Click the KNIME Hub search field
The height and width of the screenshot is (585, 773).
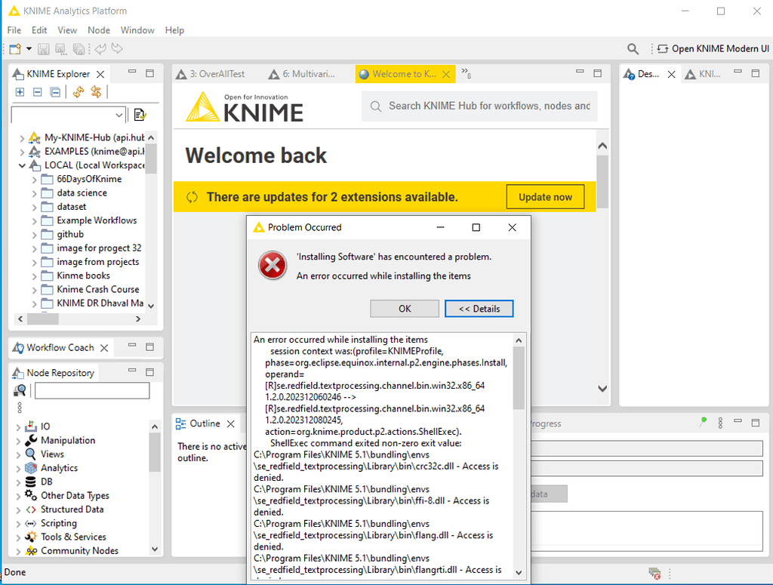coord(479,106)
